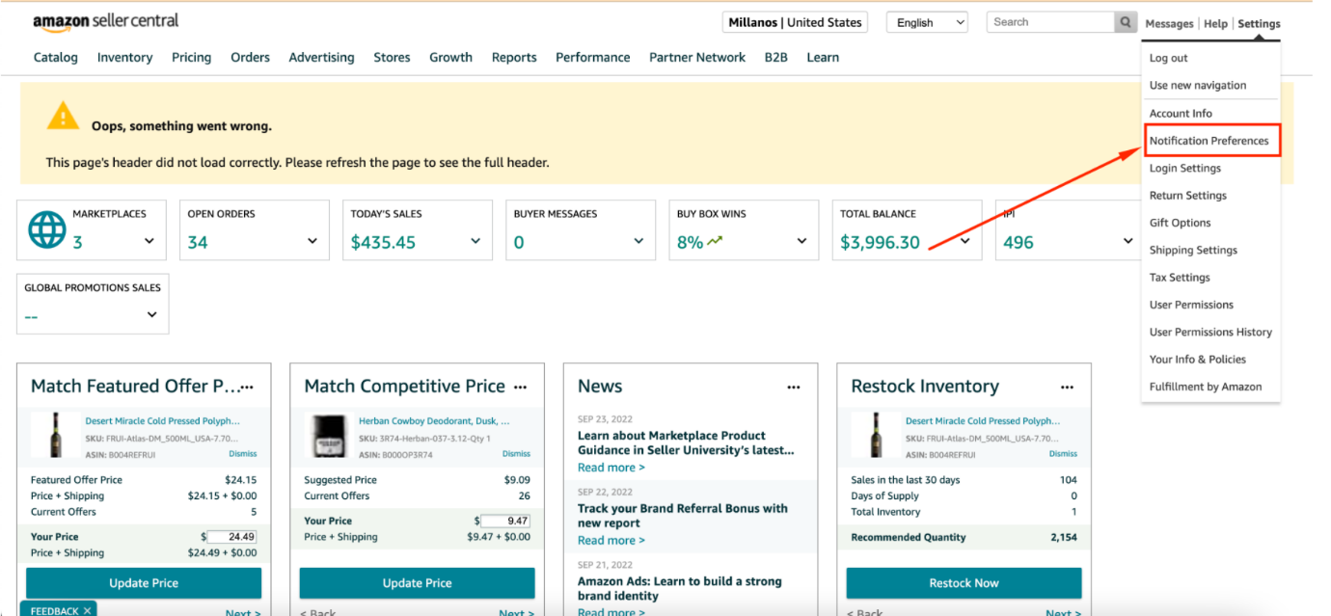Open Gift Options
The width and height of the screenshot is (1331, 616).
[1180, 223]
